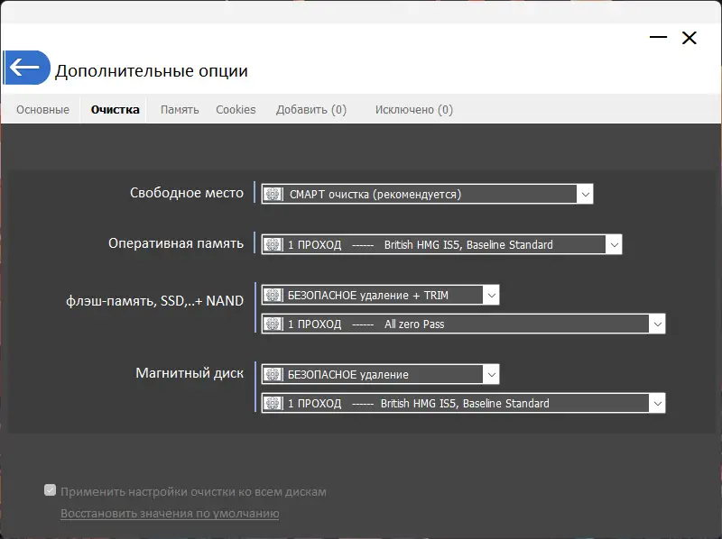Open the БЕЗОПАСНОЕ удаление + TRIM dropdown

(x=491, y=296)
